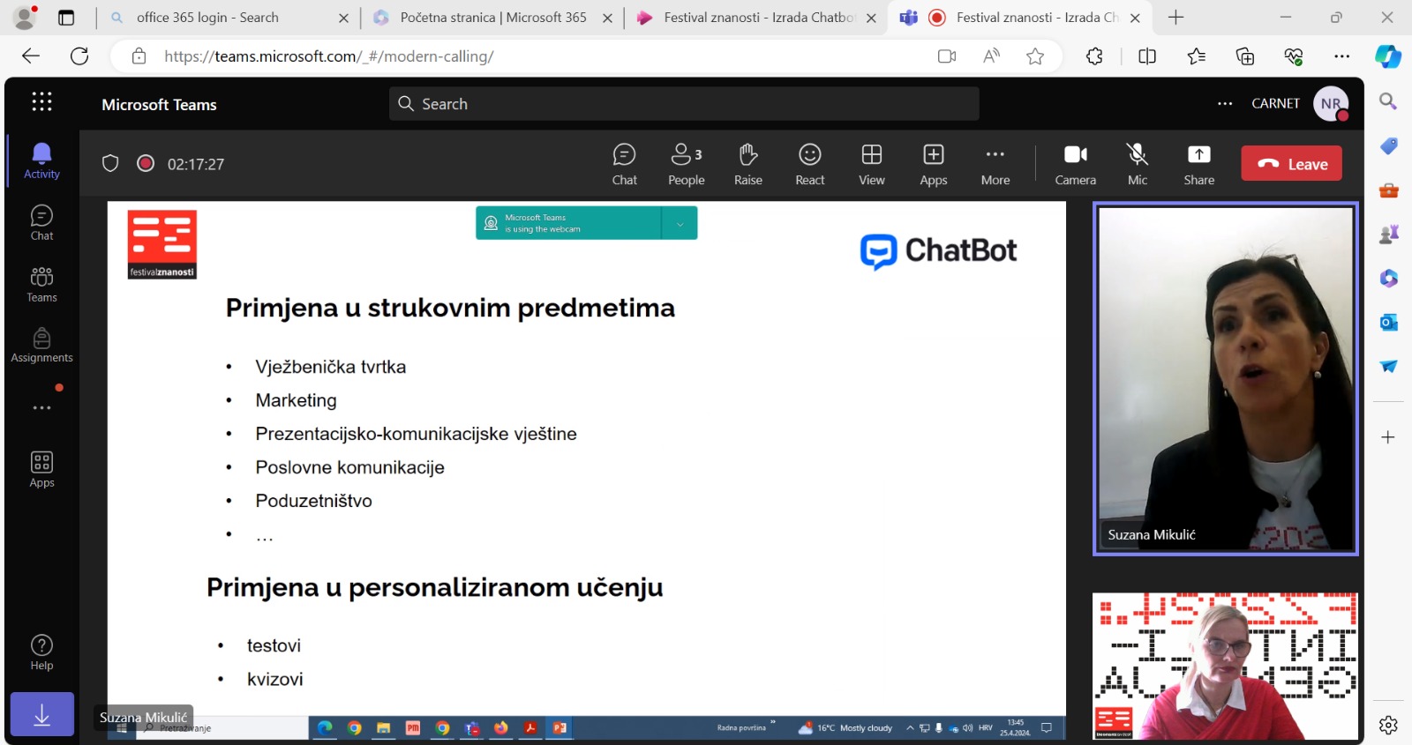Share content in the meeting
1412x745 pixels.
click(x=1198, y=164)
